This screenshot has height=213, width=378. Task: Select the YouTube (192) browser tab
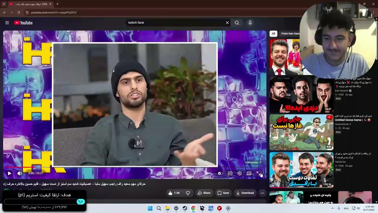[30, 4]
